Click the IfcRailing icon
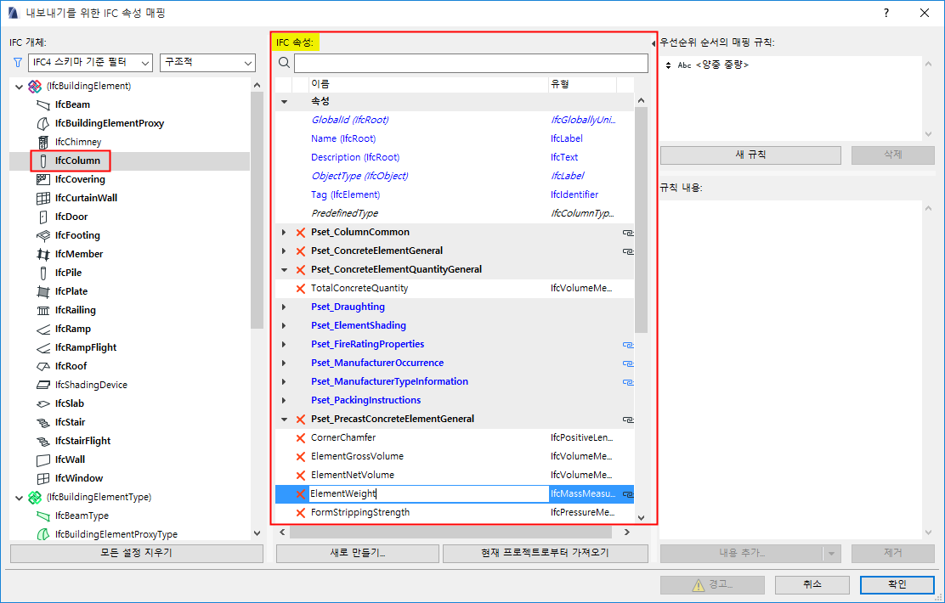945x603 pixels. (43, 310)
